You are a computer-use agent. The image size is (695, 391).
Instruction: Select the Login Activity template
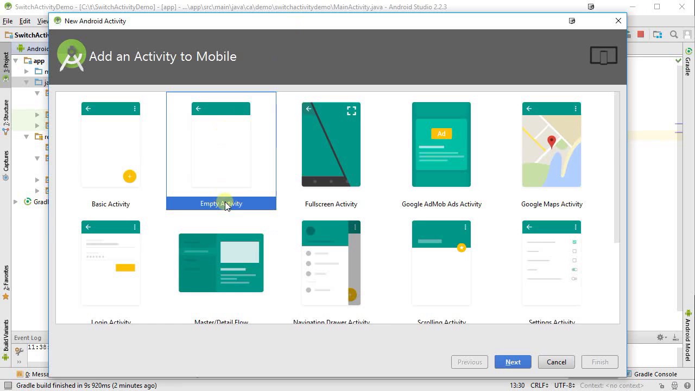[111, 263]
